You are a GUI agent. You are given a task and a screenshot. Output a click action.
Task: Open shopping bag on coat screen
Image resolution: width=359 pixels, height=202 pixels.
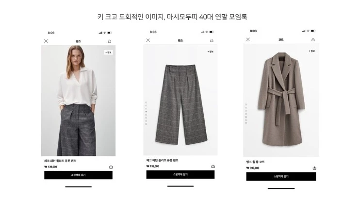pos(313,39)
